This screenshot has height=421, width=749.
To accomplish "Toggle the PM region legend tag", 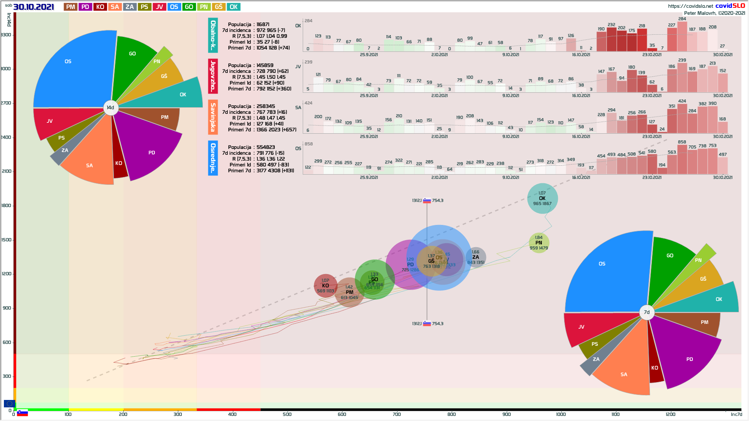I will pos(71,7).
